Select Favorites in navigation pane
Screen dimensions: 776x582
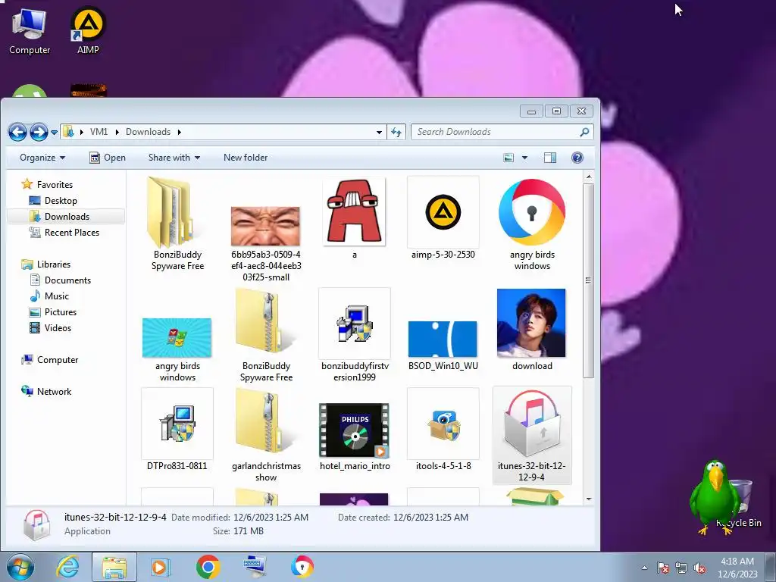coord(47,185)
